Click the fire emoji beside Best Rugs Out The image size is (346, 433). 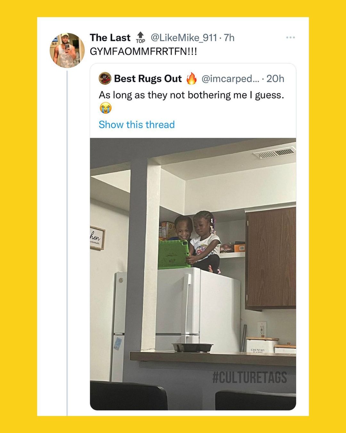coord(191,79)
